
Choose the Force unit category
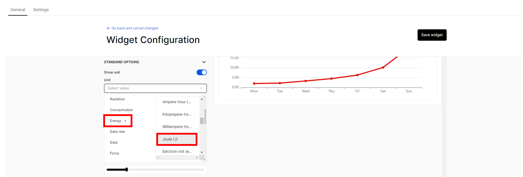tap(115, 153)
